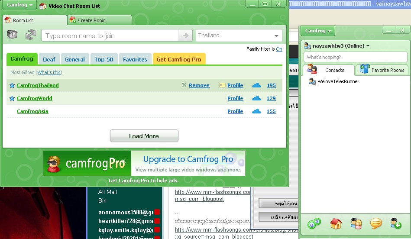
Task: Click the cloud icon in CamfrogWorld row
Action: click(x=256, y=98)
